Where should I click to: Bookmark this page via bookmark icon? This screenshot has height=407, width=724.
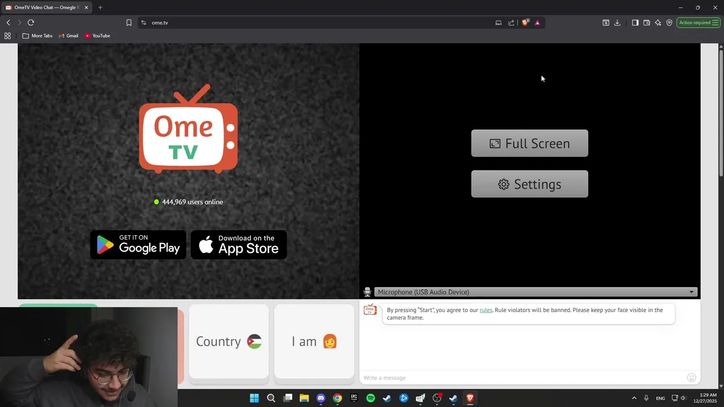click(x=129, y=23)
